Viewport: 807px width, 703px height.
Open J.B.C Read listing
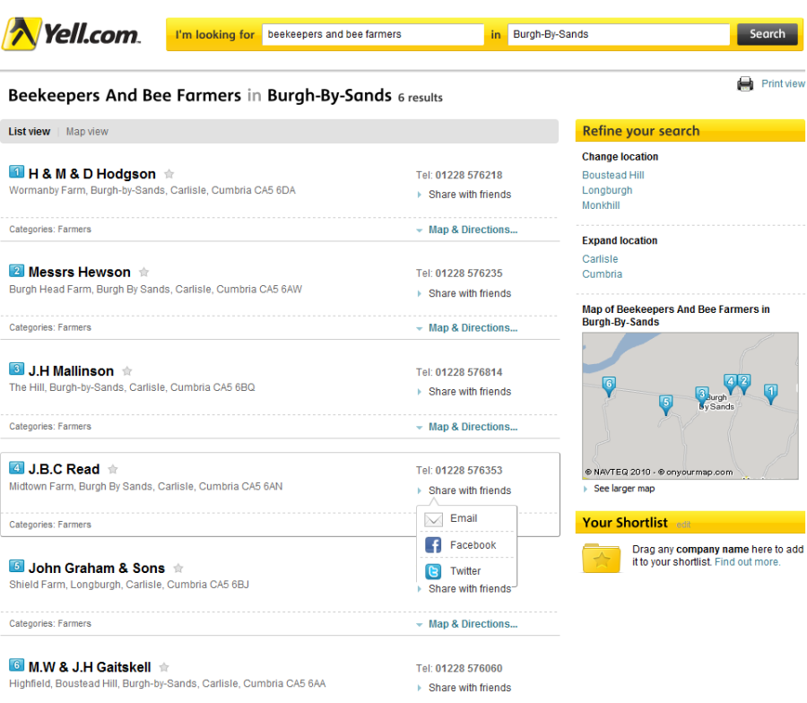64,469
